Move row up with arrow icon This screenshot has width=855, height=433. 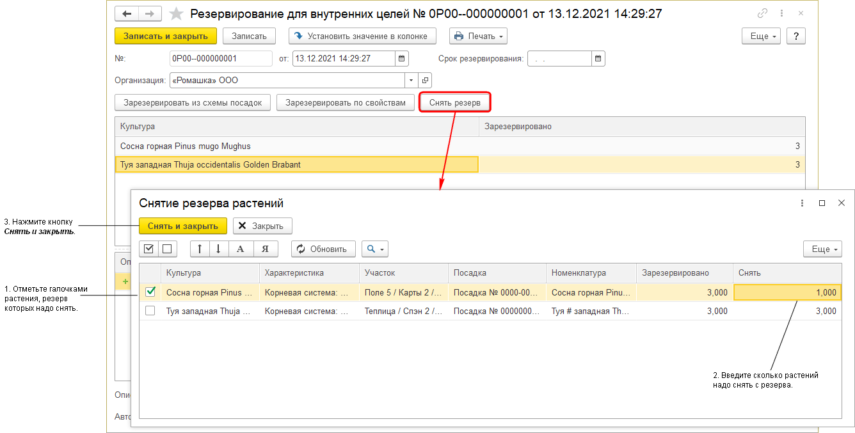click(x=200, y=249)
